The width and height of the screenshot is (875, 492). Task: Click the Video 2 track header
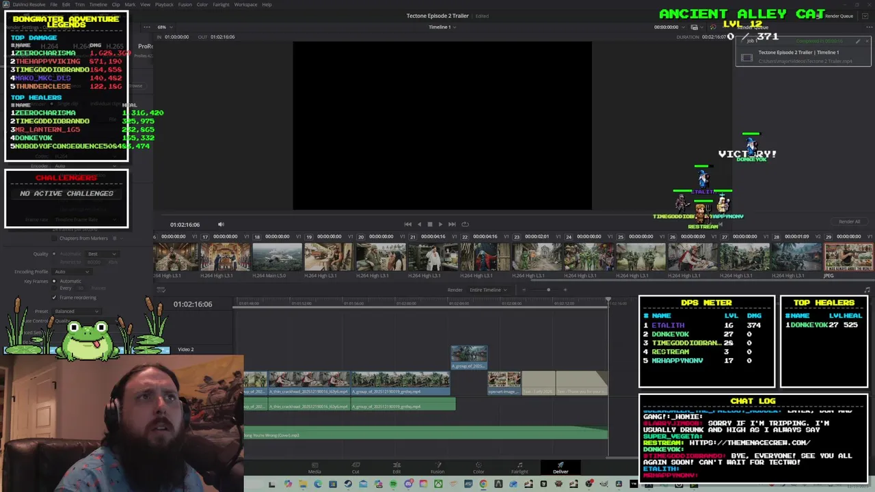pyautogui.click(x=186, y=349)
